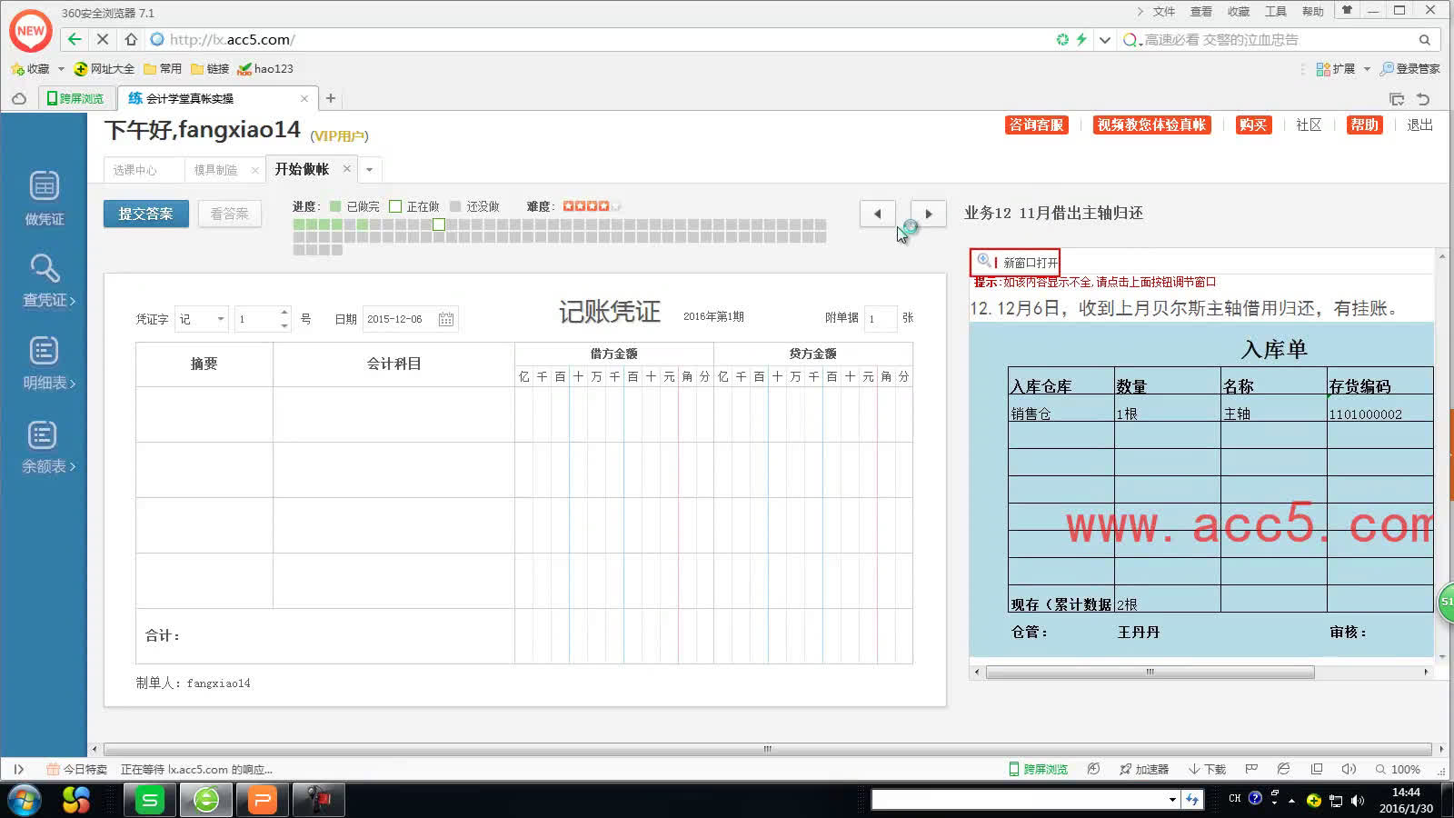Click the horizontal scrollbar below the 入库单
Viewport: 1454px width, 818px height.
click(1149, 672)
